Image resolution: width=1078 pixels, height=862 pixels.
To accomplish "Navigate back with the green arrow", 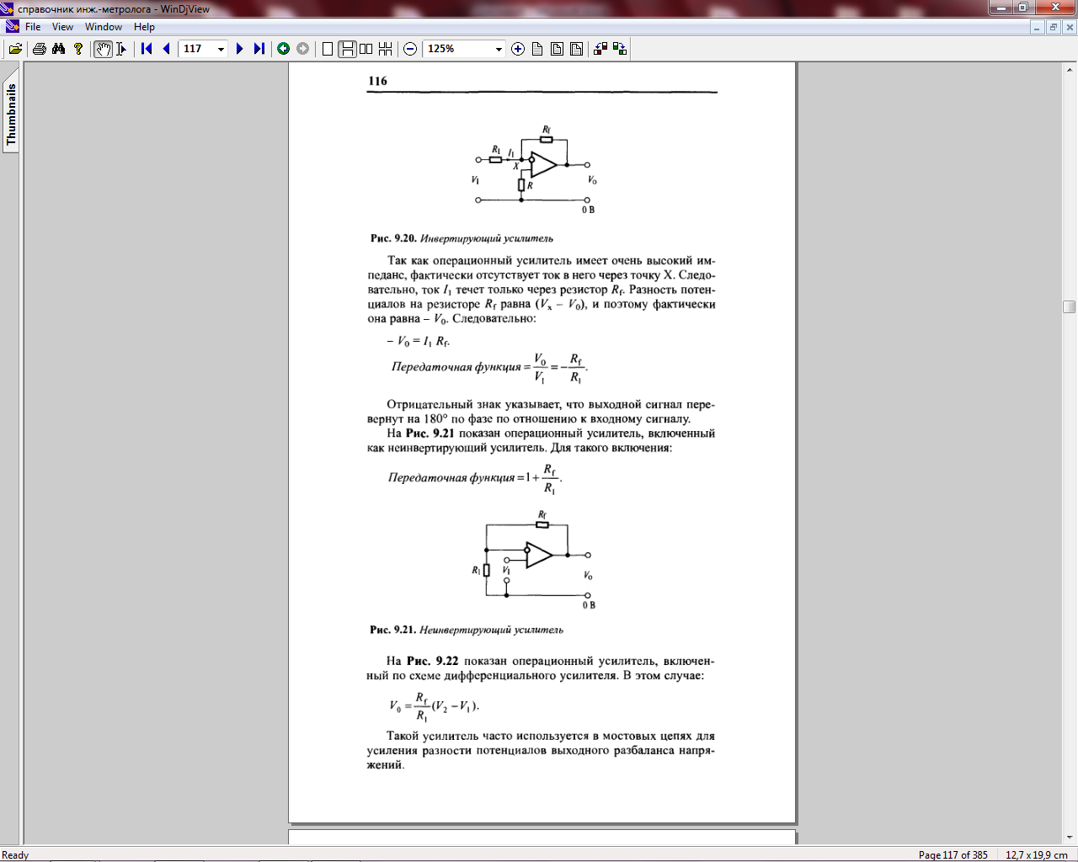I will (284, 49).
